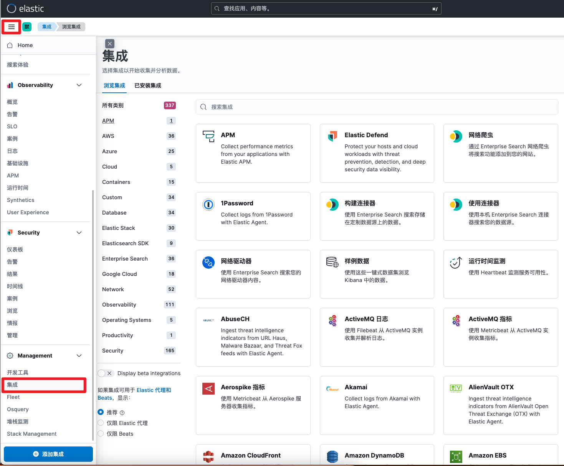564x466 pixels.
Task: Collapse the Security section chevron
Action: click(x=79, y=233)
